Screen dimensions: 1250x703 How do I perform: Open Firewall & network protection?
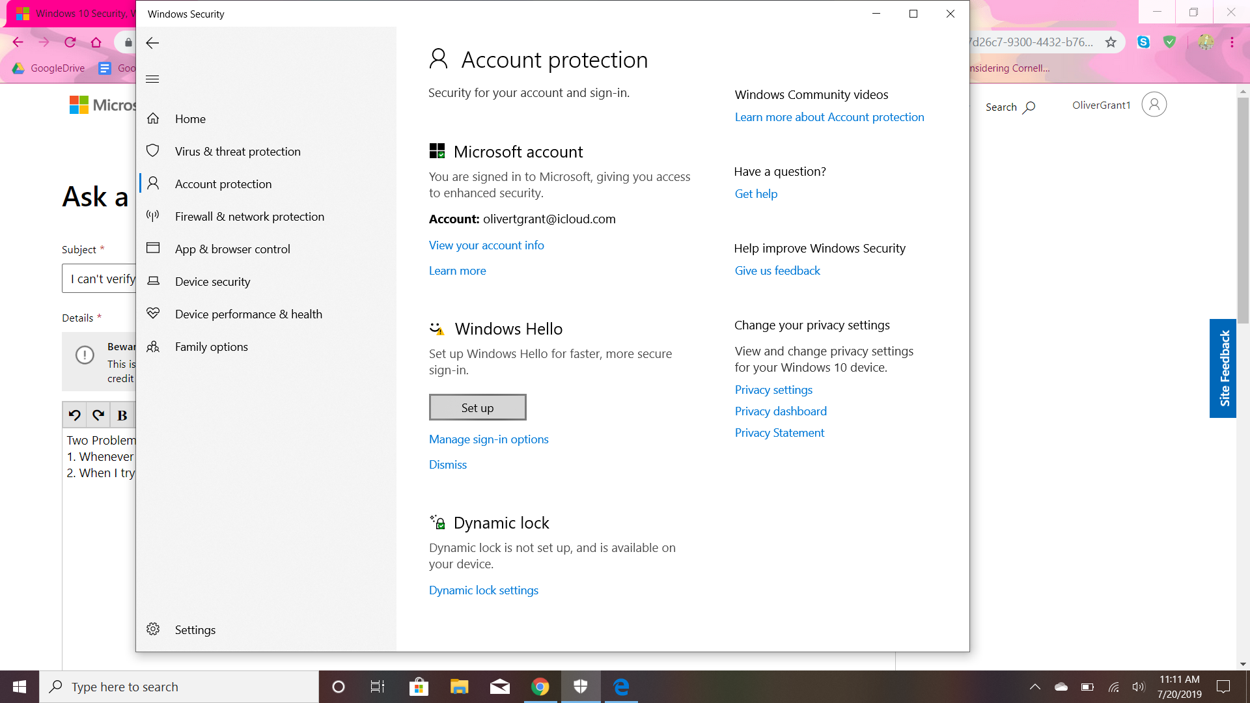tap(249, 216)
